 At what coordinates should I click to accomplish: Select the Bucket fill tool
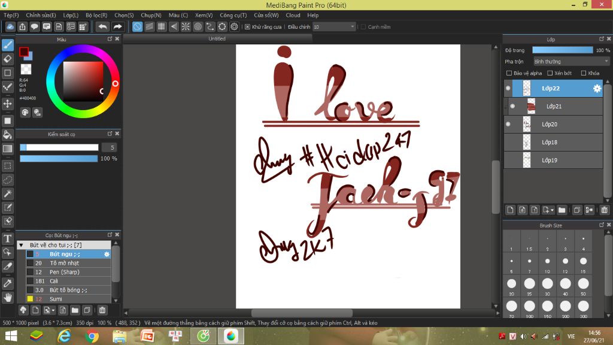[7, 135]
